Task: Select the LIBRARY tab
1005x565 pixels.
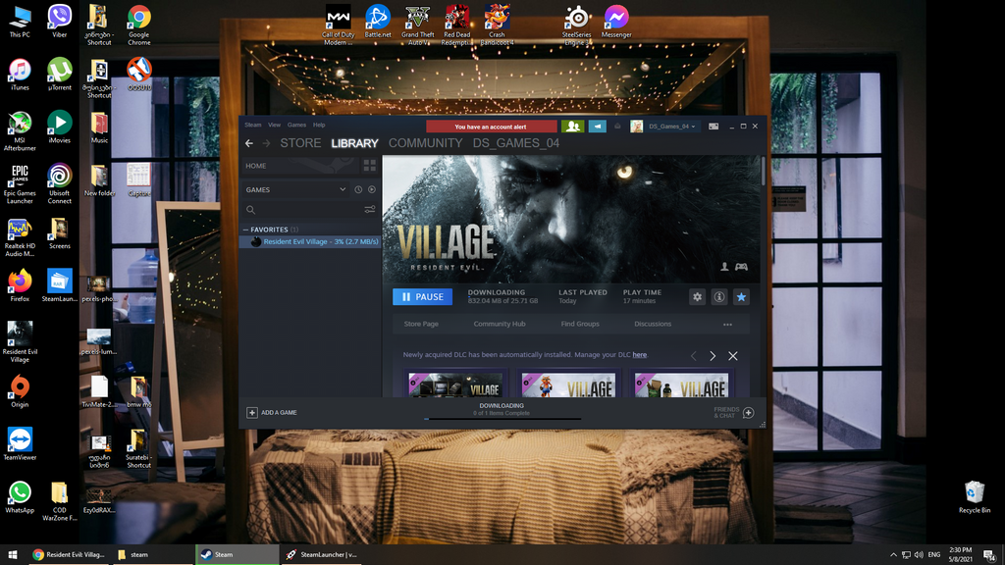Action: pos(354,143)
